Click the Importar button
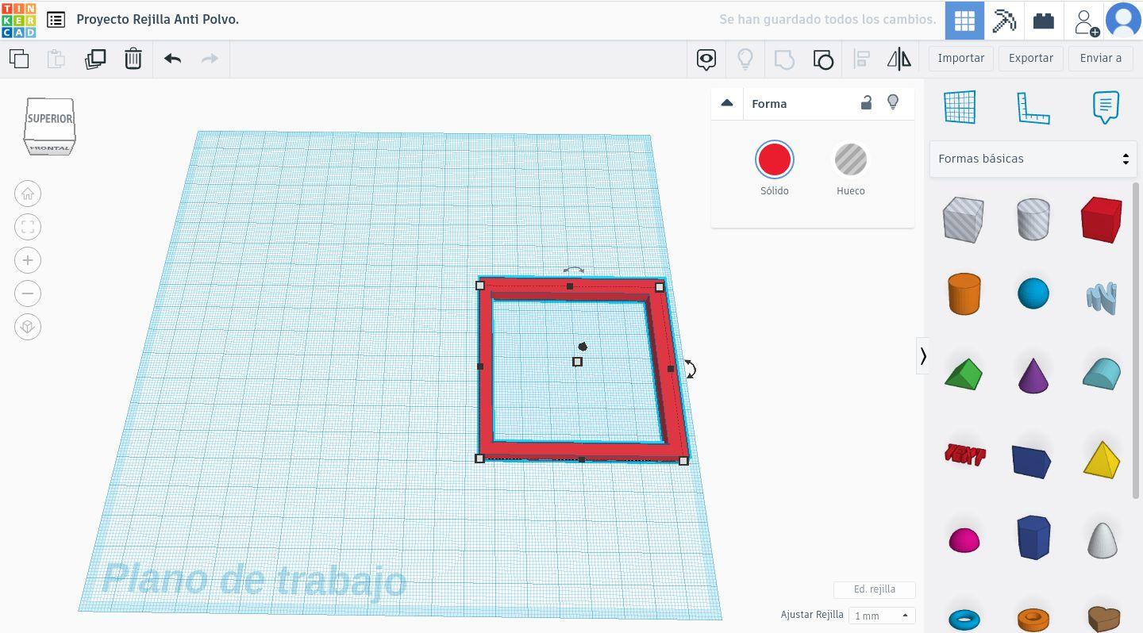 pos(961,58)
